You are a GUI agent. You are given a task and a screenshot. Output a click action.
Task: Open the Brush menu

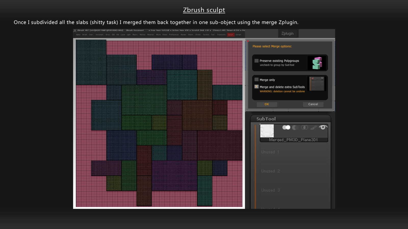[x=85, y=35]
